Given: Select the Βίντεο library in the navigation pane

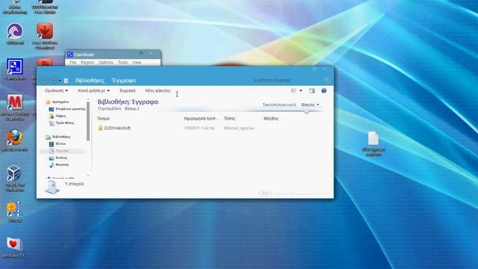Looking at the screenshot, I should 58,143.
